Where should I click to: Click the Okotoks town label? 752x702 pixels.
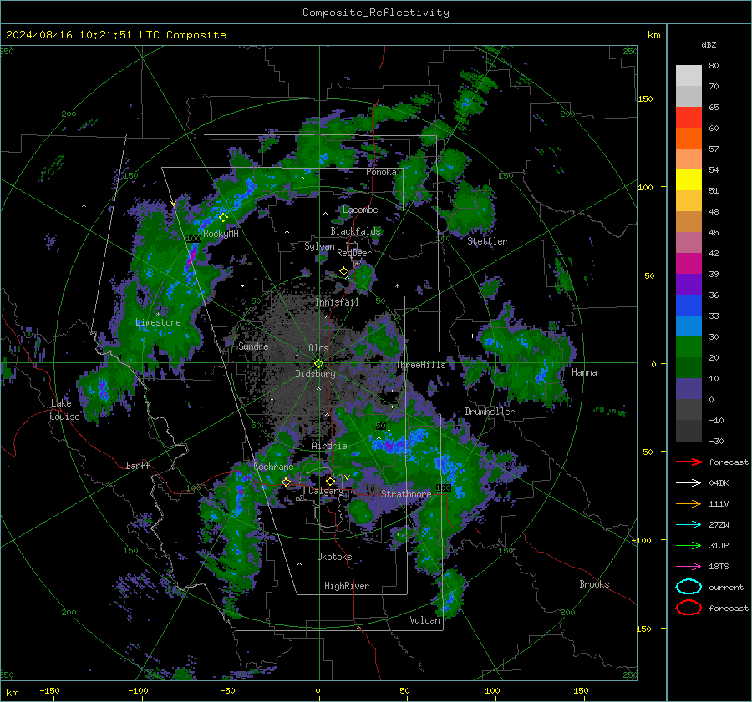(334, 557)
